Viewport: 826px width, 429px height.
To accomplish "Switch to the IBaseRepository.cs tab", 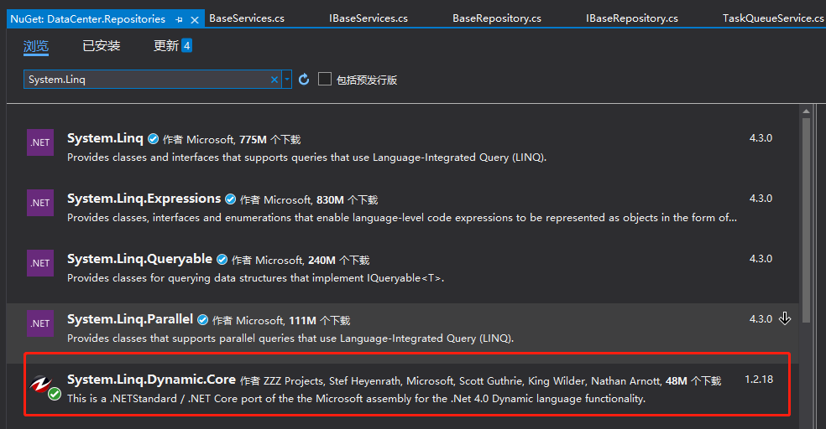I will (x=631, y=18).
